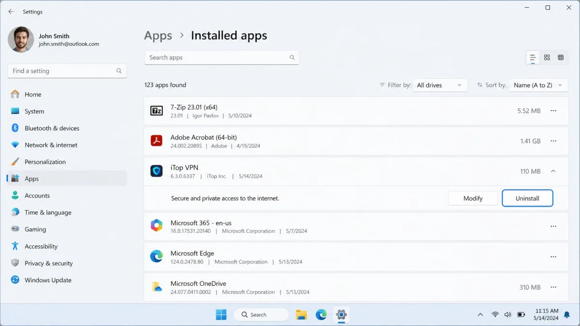Open the clock and date flyout

547,314
